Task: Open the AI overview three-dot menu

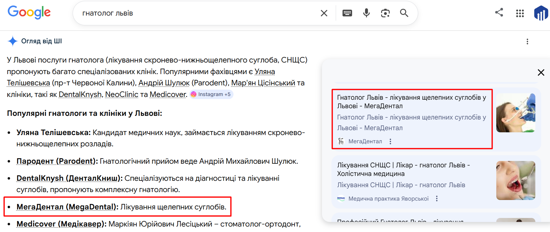Action: (527, 41)
